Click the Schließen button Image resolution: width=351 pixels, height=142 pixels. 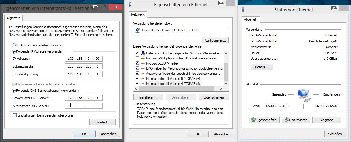pos(335,134)
